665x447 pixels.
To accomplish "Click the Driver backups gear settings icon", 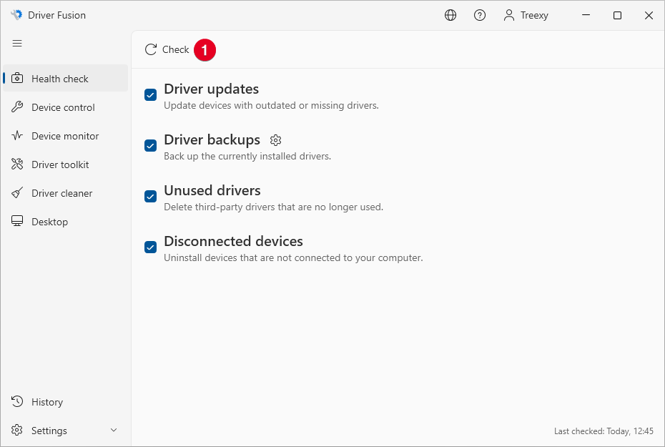I will [276, 140].
